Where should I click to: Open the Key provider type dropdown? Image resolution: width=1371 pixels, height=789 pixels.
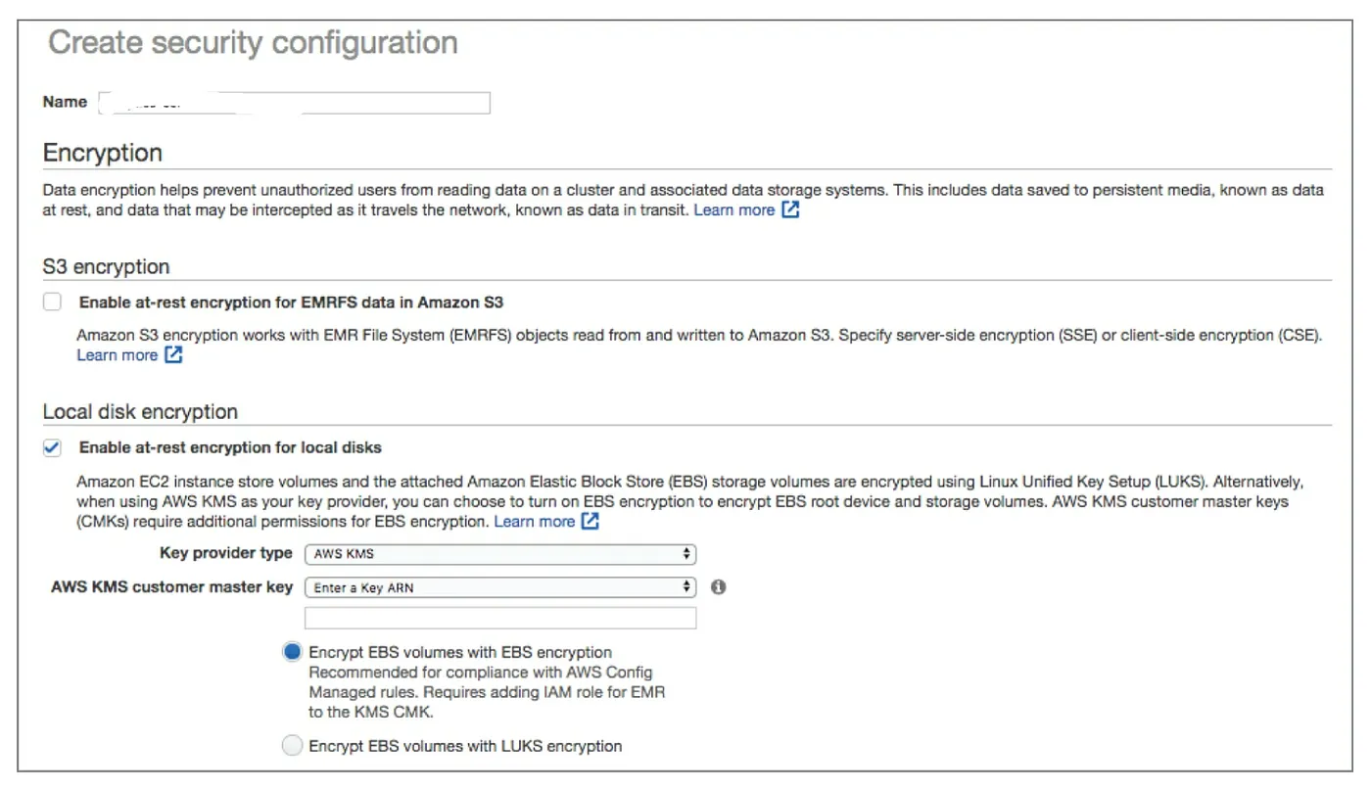point(499,554)
